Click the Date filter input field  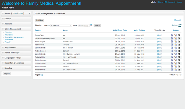click(83, 25)
